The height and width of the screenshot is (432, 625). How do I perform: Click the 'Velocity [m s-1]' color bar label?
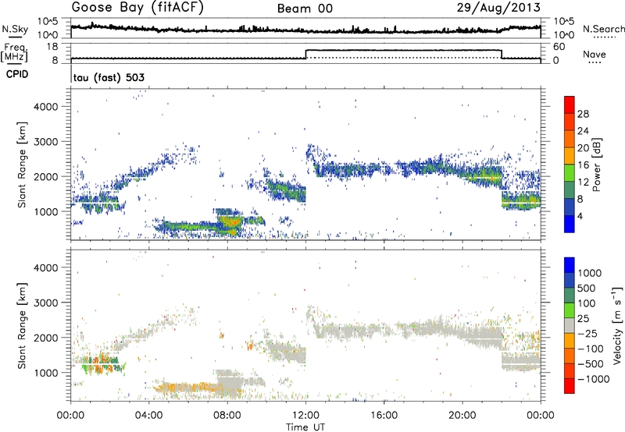(617, 325)
